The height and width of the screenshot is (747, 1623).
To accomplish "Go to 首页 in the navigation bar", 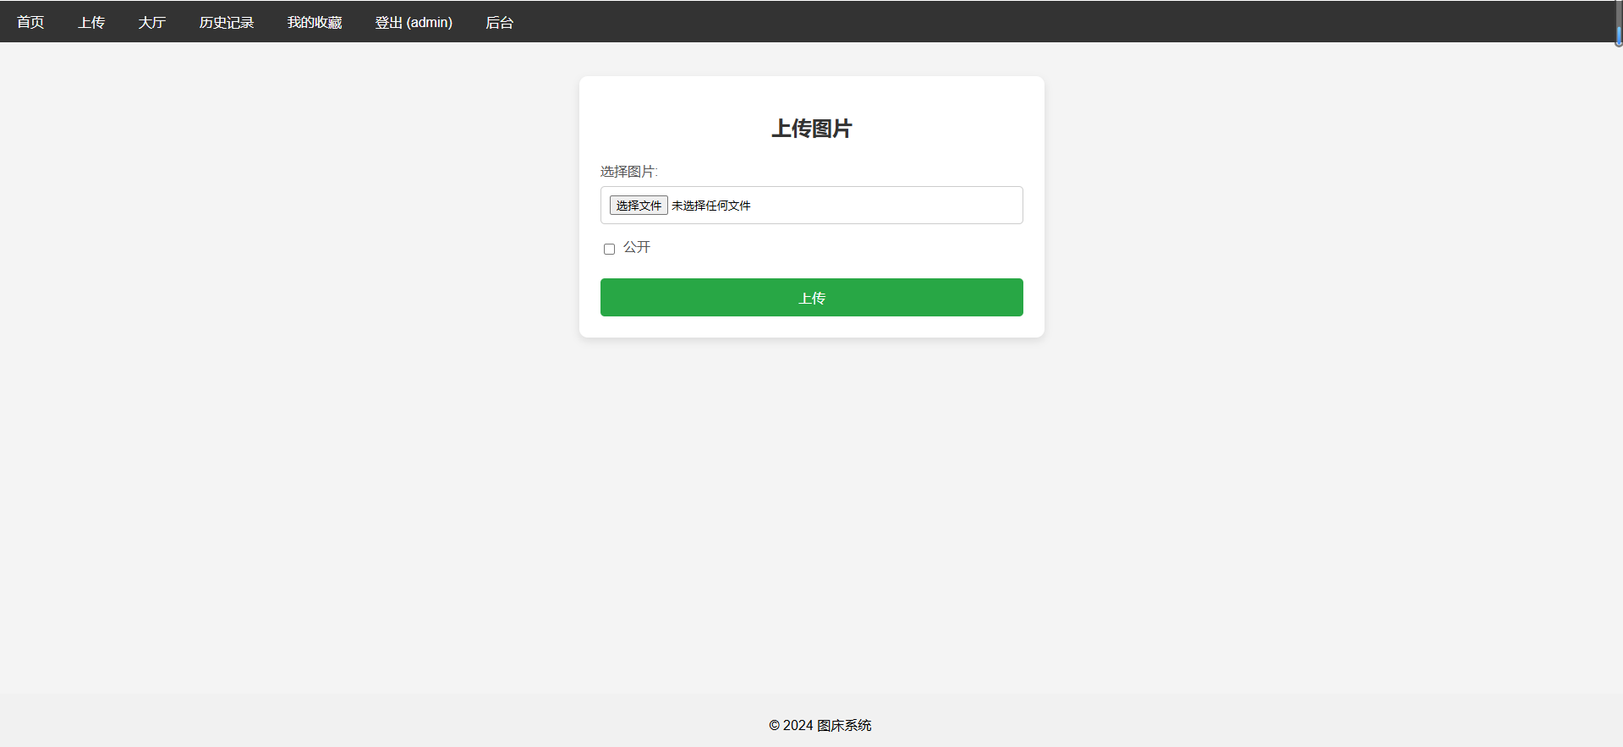I will tap(30, 22).
